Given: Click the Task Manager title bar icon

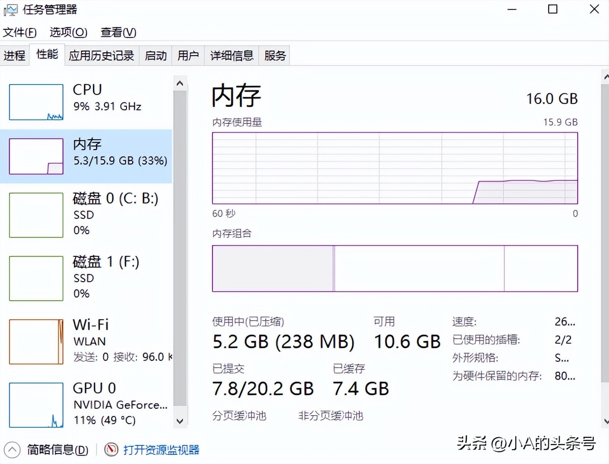Looking at the screenshot, I should coord(11,9).
